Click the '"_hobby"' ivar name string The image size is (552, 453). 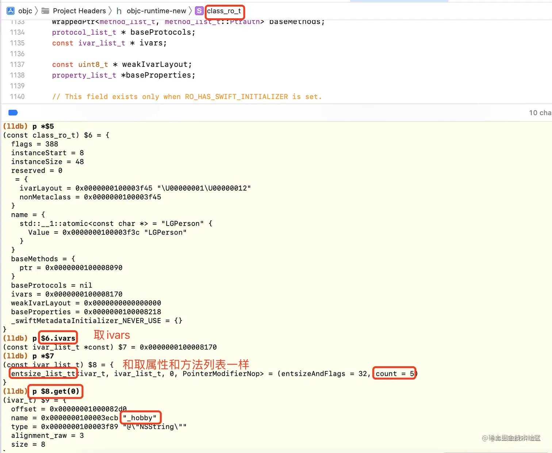[x=140, y=418]
